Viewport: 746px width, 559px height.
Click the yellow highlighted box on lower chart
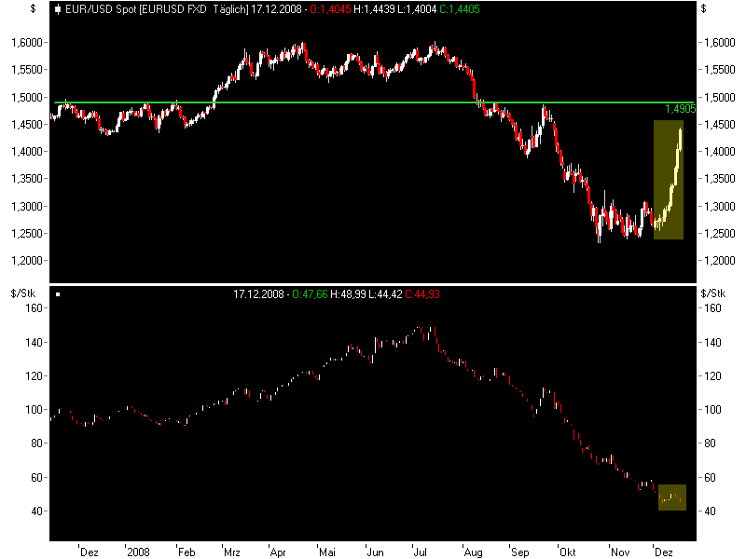point(671,498)
